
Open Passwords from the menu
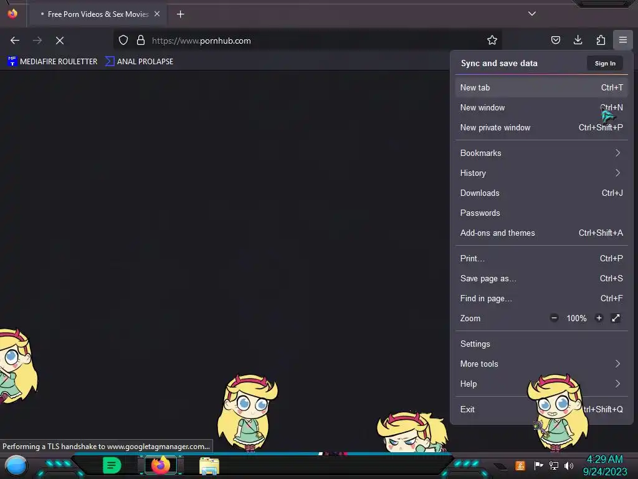pos(541,213)
